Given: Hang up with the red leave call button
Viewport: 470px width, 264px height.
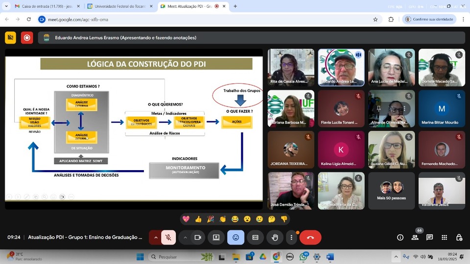Looking at the screenshot, I should point(310,237).
